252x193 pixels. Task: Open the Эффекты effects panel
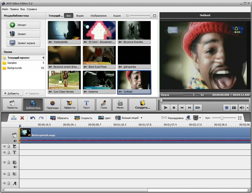coord(69,105)
